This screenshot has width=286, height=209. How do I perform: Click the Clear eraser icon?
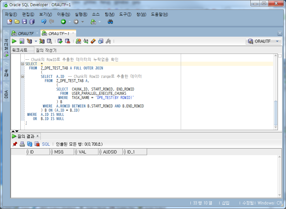click(x=93, y=41)
